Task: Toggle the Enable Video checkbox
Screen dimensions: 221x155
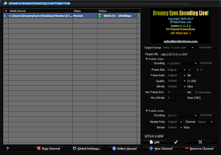Action: point(146,59)
